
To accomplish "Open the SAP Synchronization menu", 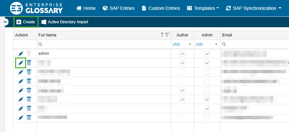I will (253, 8).
